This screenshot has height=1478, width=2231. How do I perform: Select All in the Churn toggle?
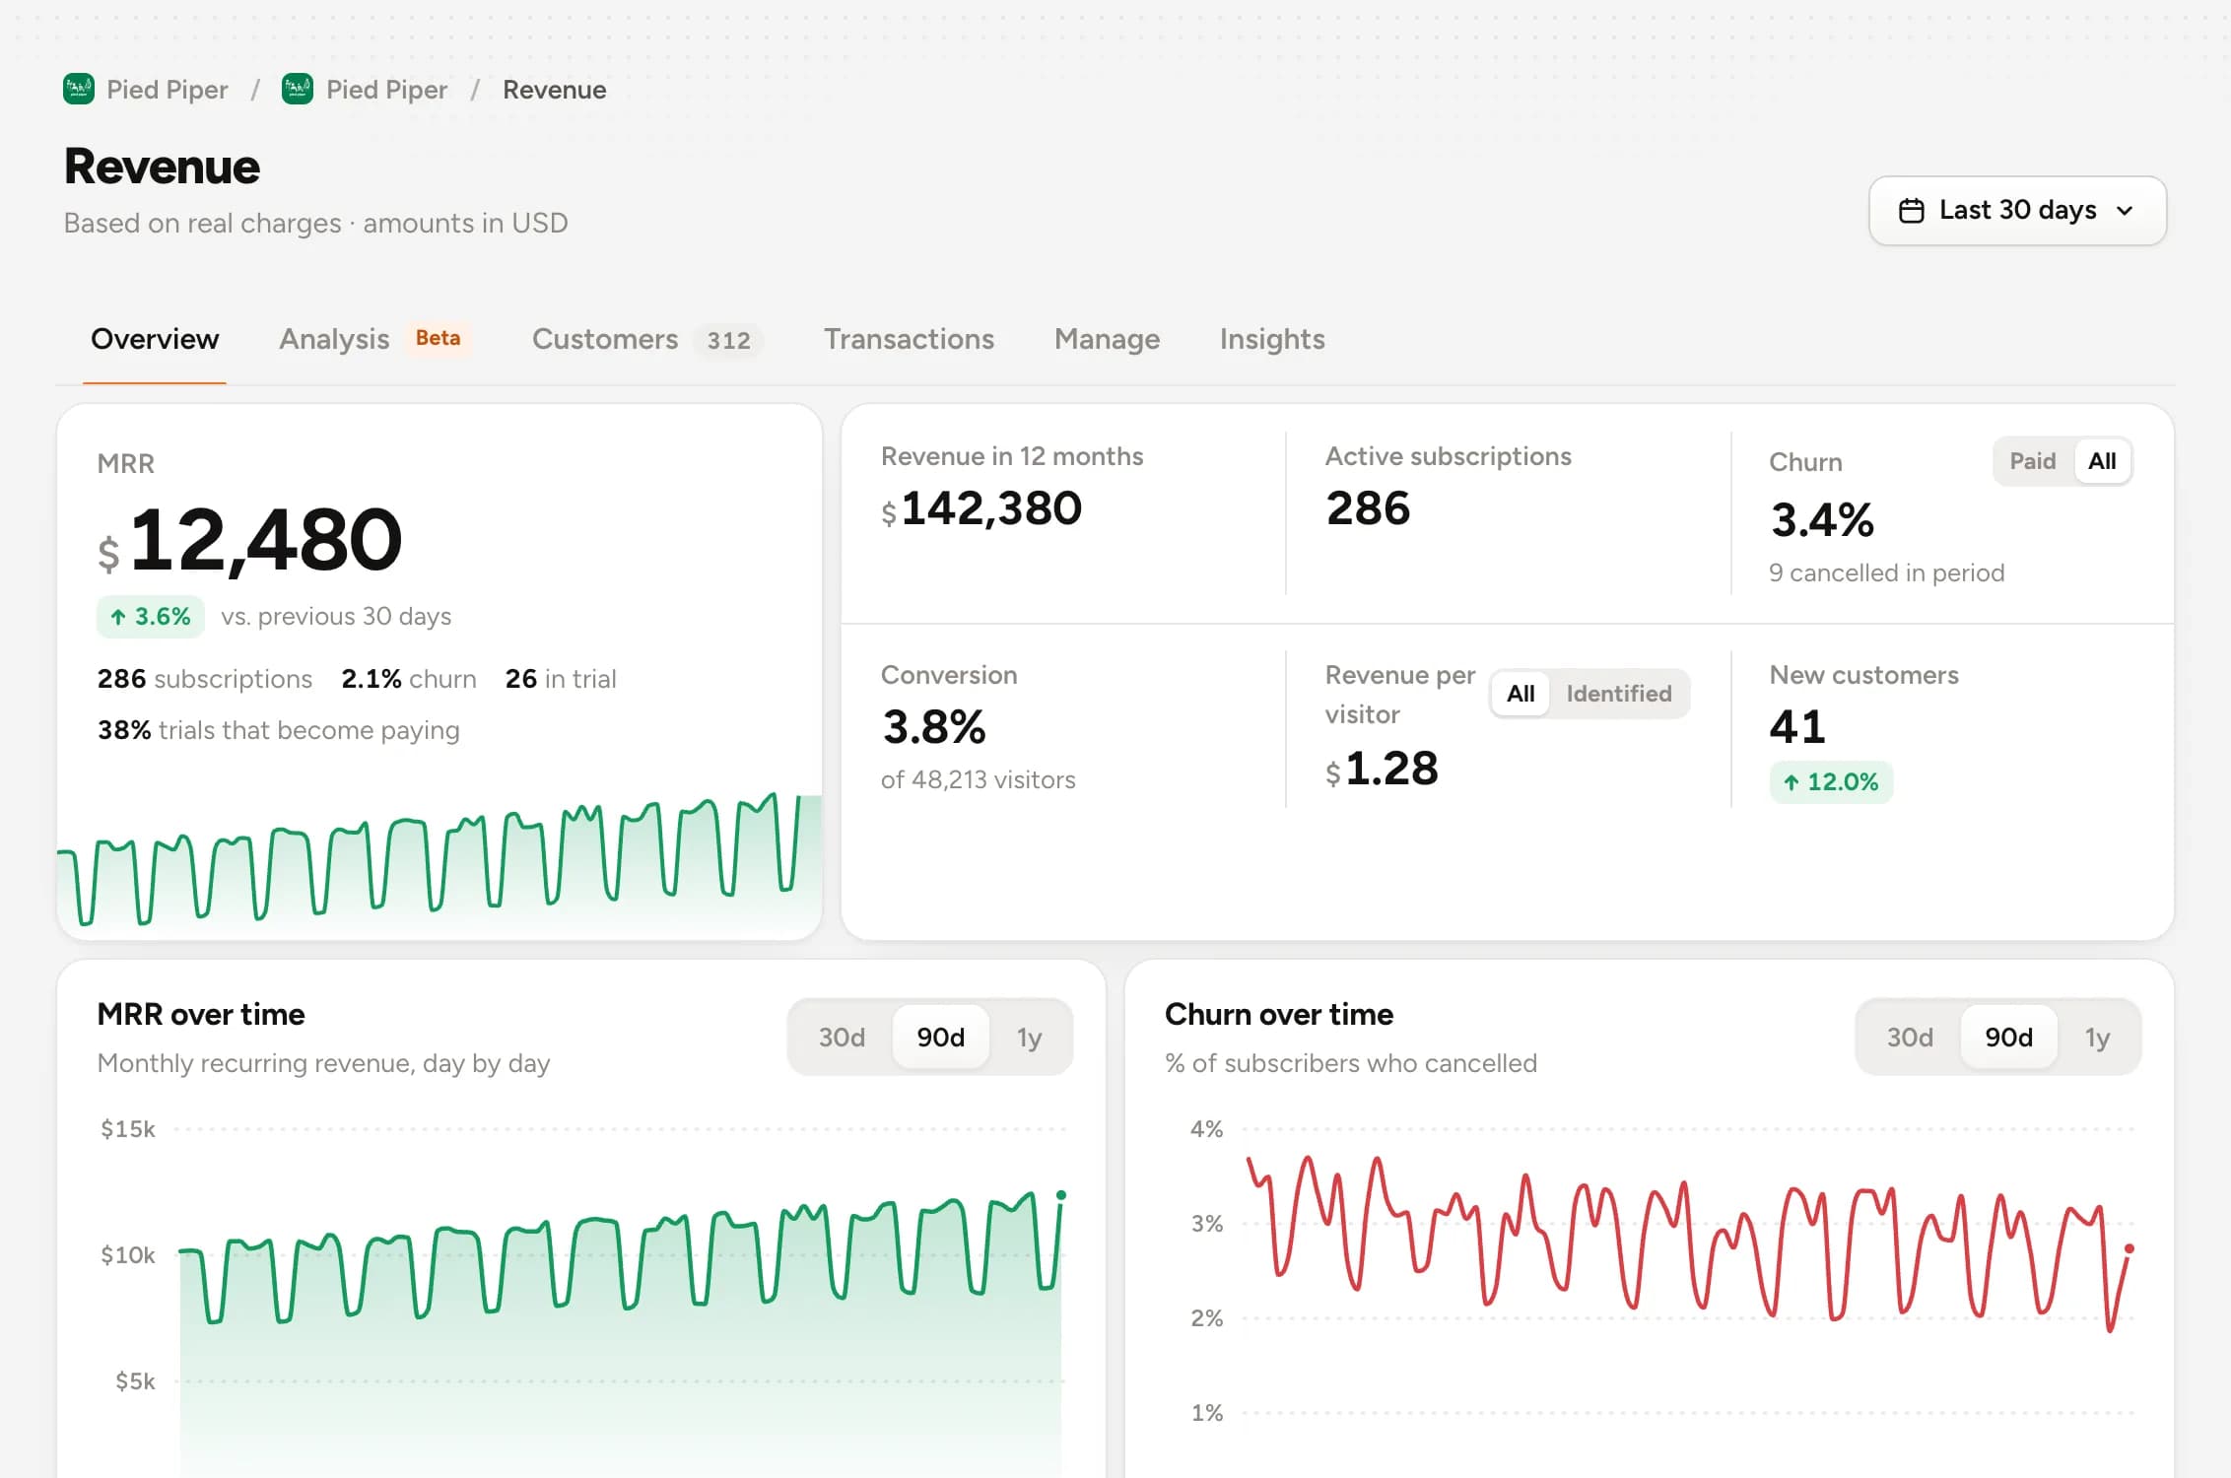[2102, 461]
